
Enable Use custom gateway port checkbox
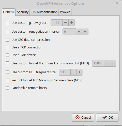pyautogui.click(x=8, y=23)
